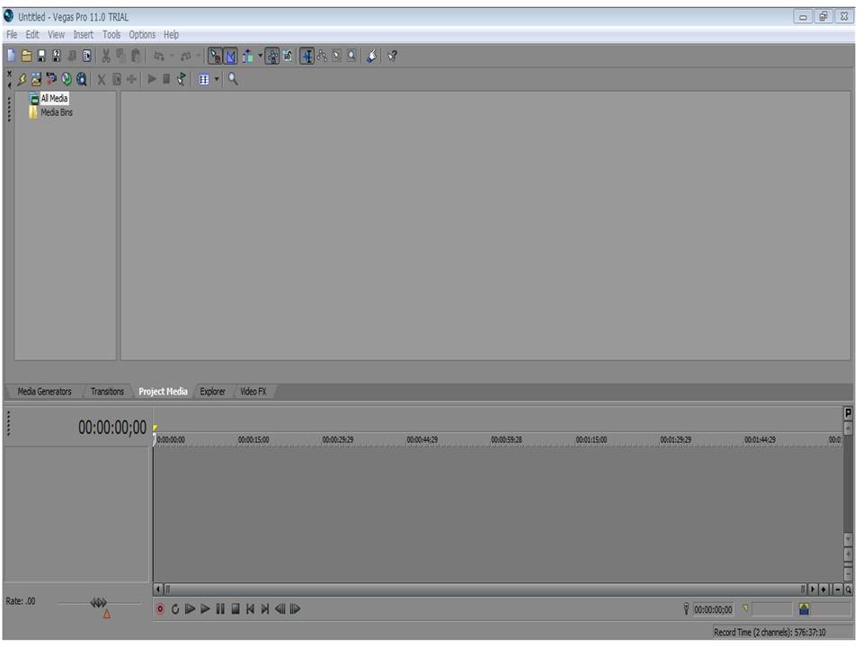Open the Insert menu
The image size is (863, 647).
pyautogui.click(x=83, y=34)
